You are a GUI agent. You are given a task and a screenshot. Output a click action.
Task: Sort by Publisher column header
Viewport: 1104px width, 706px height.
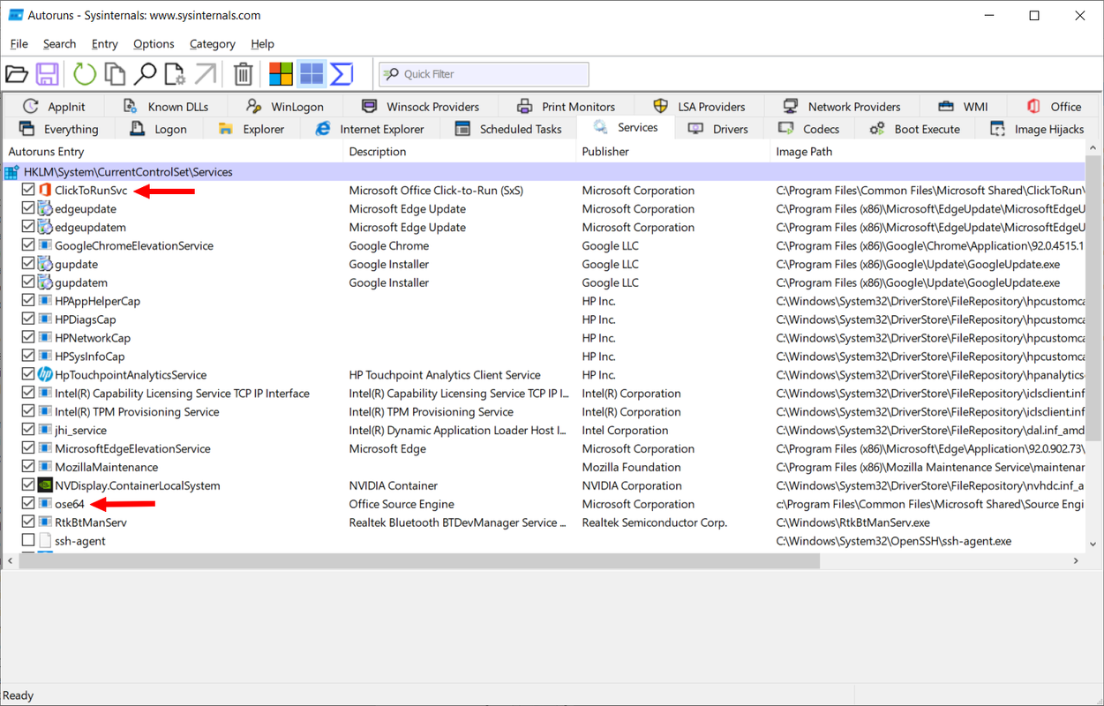click(673, 152)
